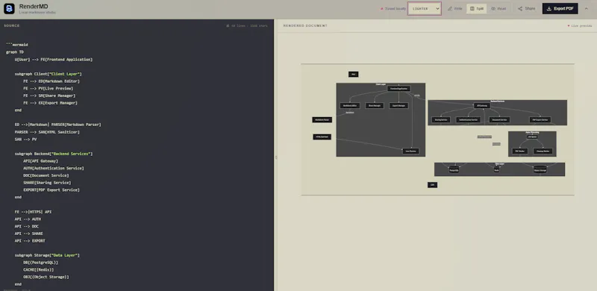Viewport: 597px width, 291px height.
Task: Click the Job Queue node in the diagram
Action: 532,137
